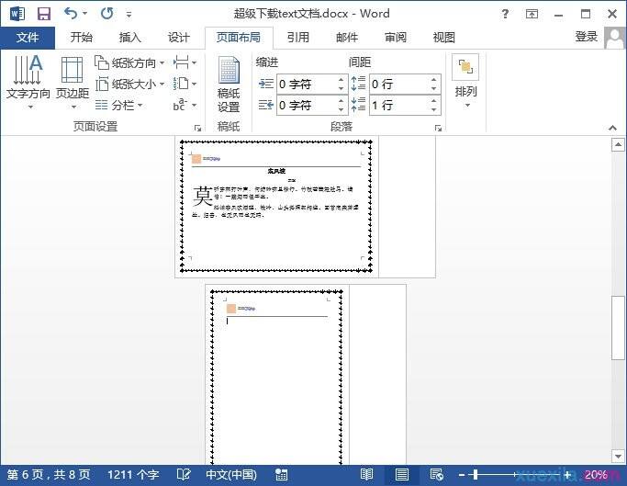Switch to Print Layout view
The height and width of the screenshot is (486, 627).
click(x=402, y=475)
